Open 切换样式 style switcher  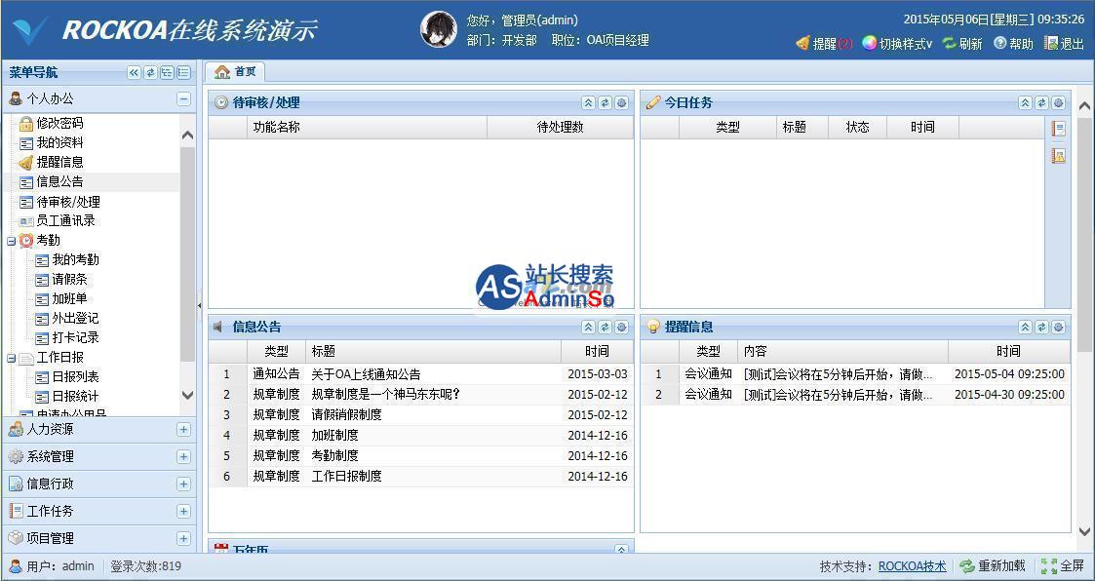[x=897, y=43]
